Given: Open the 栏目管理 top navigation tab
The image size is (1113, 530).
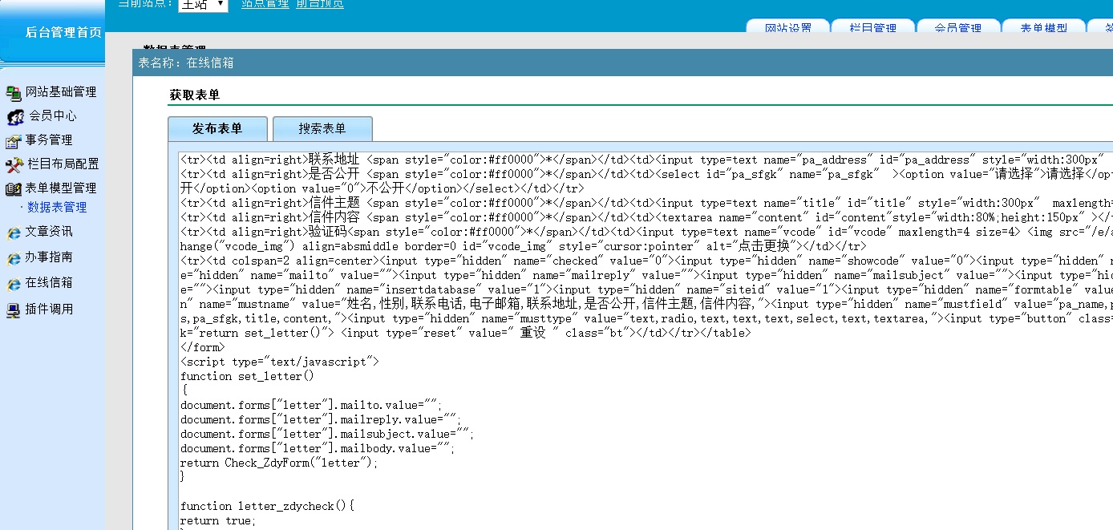Looking at the screenshot, I should click(x=873, y=27).
